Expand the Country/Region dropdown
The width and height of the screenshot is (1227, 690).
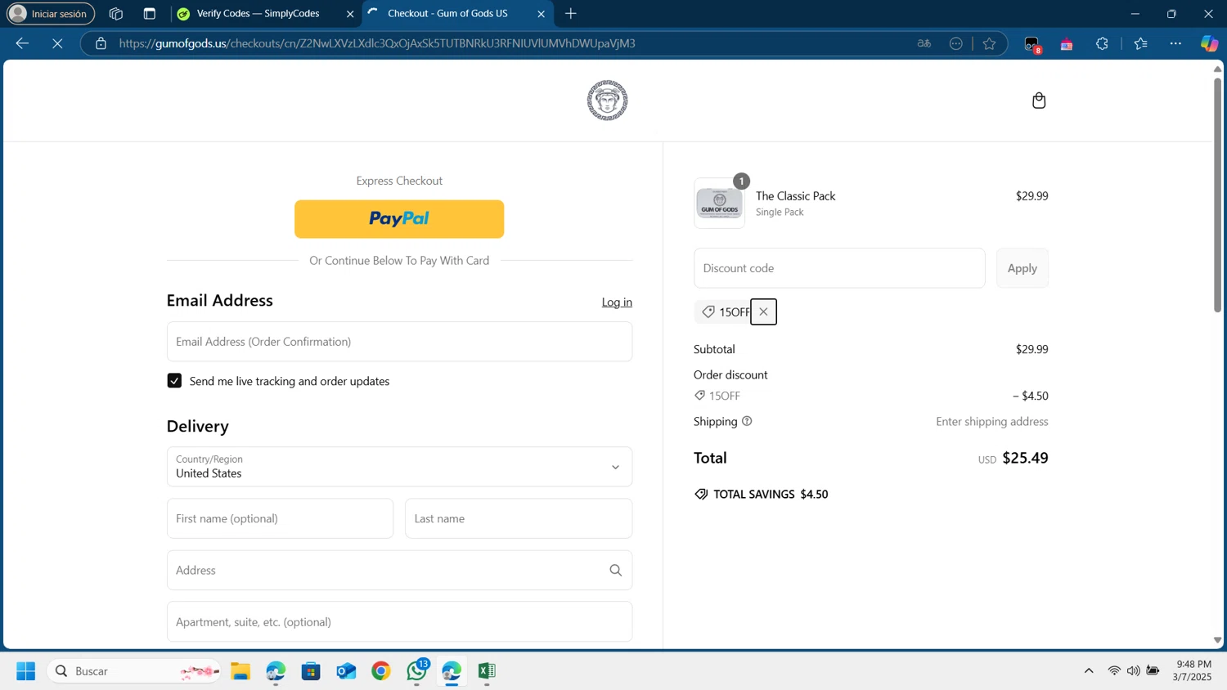(399, 467)
